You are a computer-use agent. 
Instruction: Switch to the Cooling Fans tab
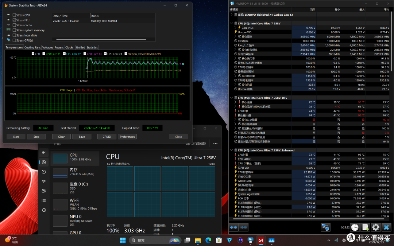[x=32, y=47]
